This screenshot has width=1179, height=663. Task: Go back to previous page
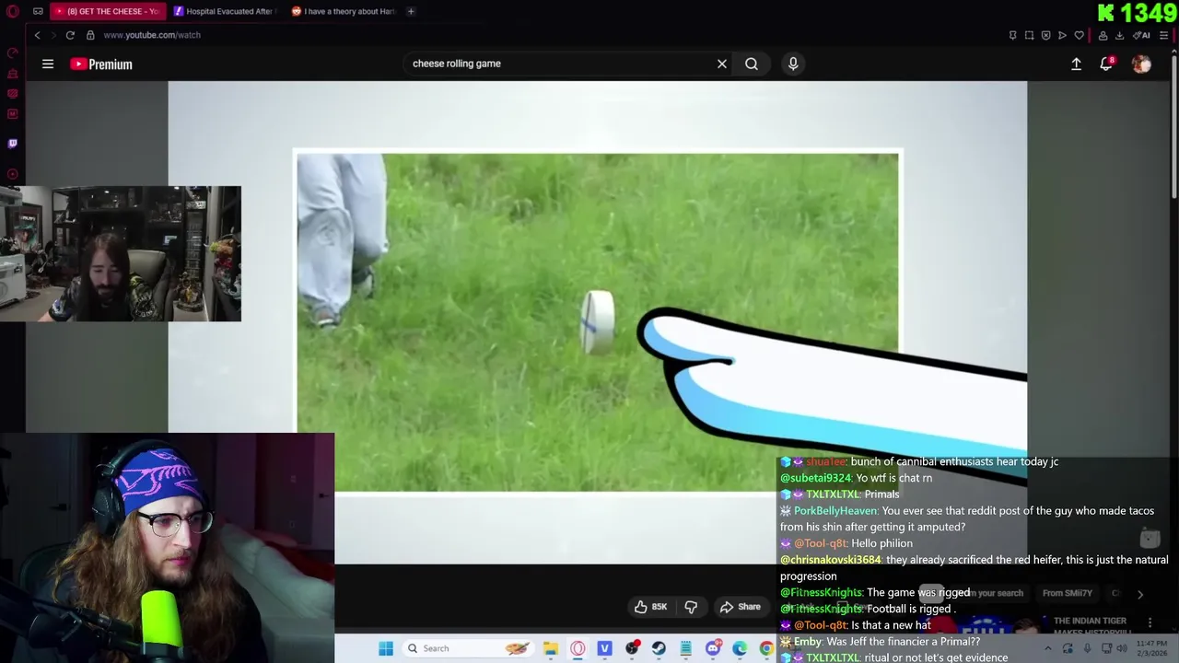(37, 35)
